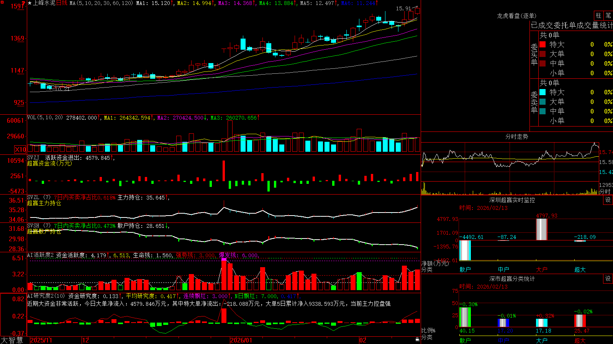Click 超赢主力持仓 label
Image resolution: width=613 pixels, height=344 pixels.
44,203
